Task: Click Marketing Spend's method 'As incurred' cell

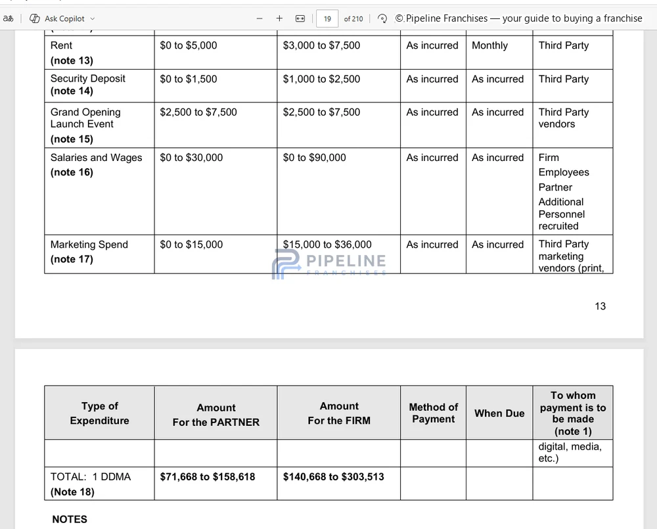Action: pos(432,244)
